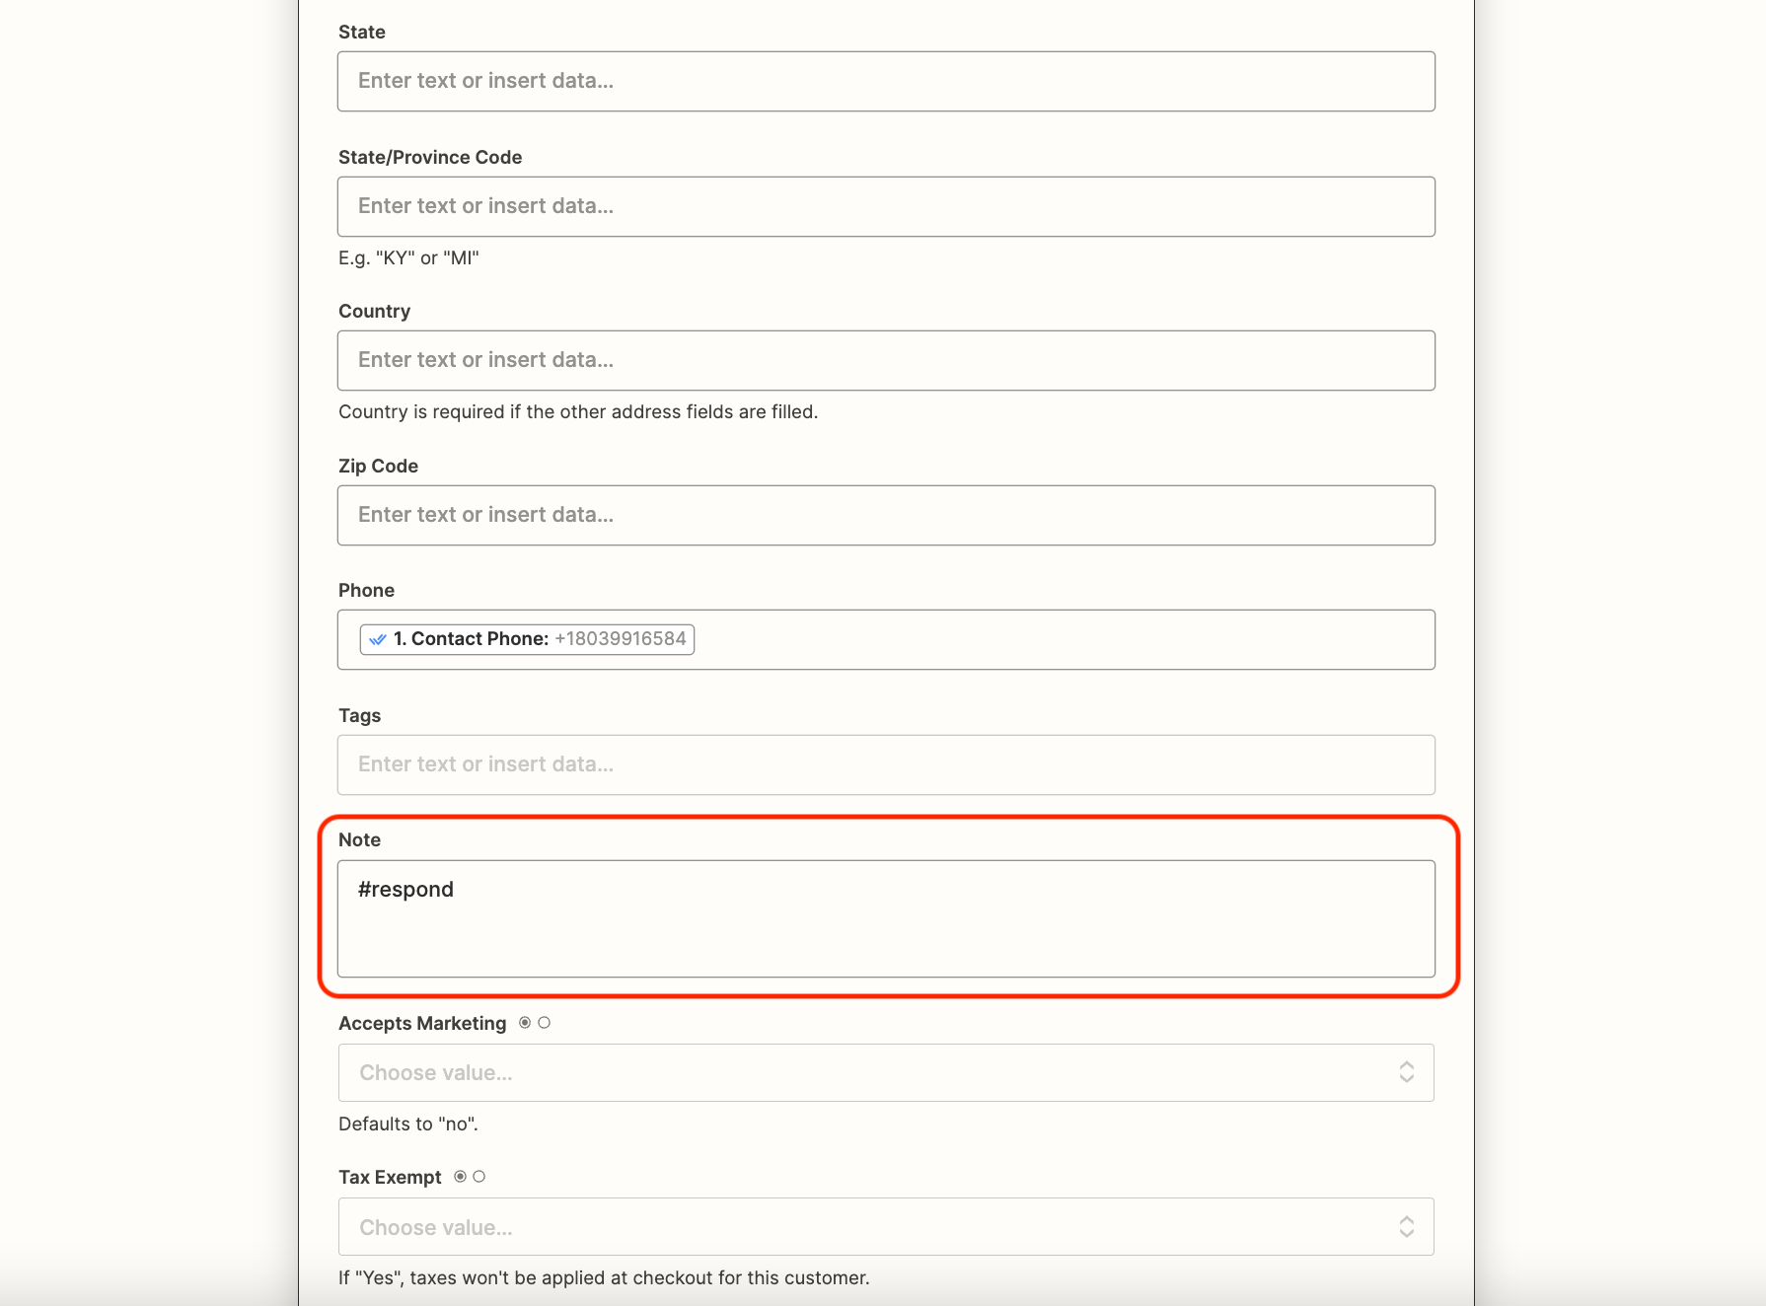Image resolution: width=1766 pixels, height=1306 pixels.
Task: Click the chevron icon on Tax Exempt dropdown
Action: [x=1408, y=1226]
